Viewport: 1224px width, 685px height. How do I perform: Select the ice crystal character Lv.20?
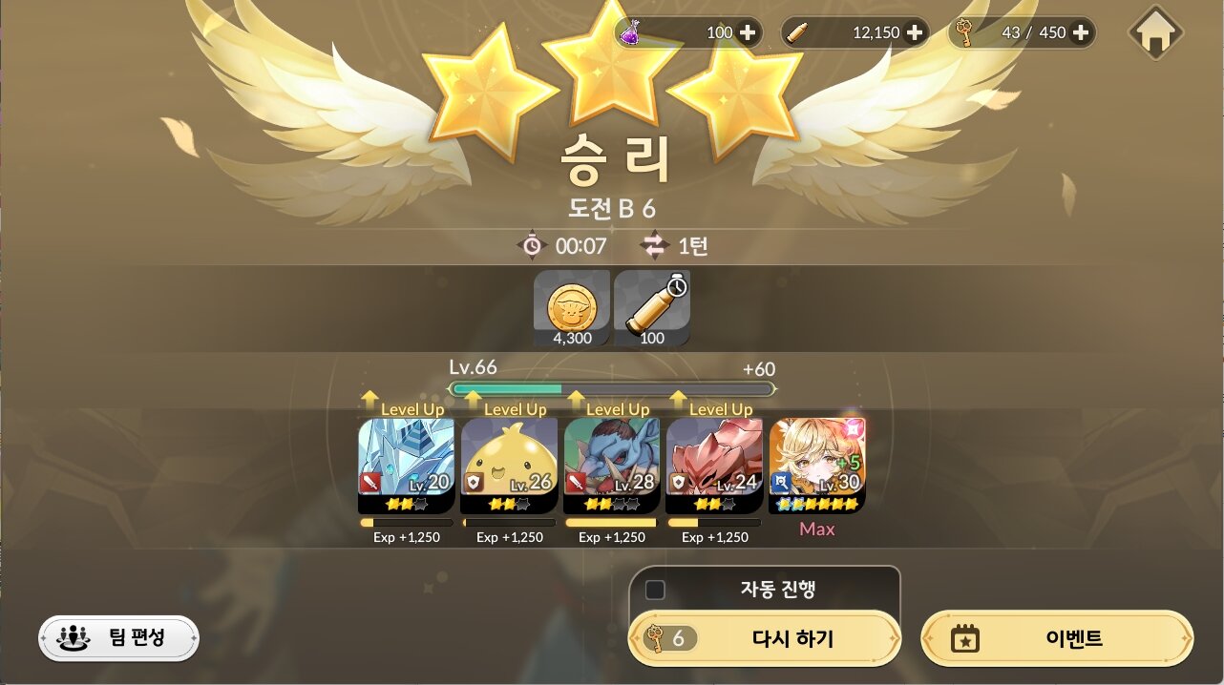406,467
